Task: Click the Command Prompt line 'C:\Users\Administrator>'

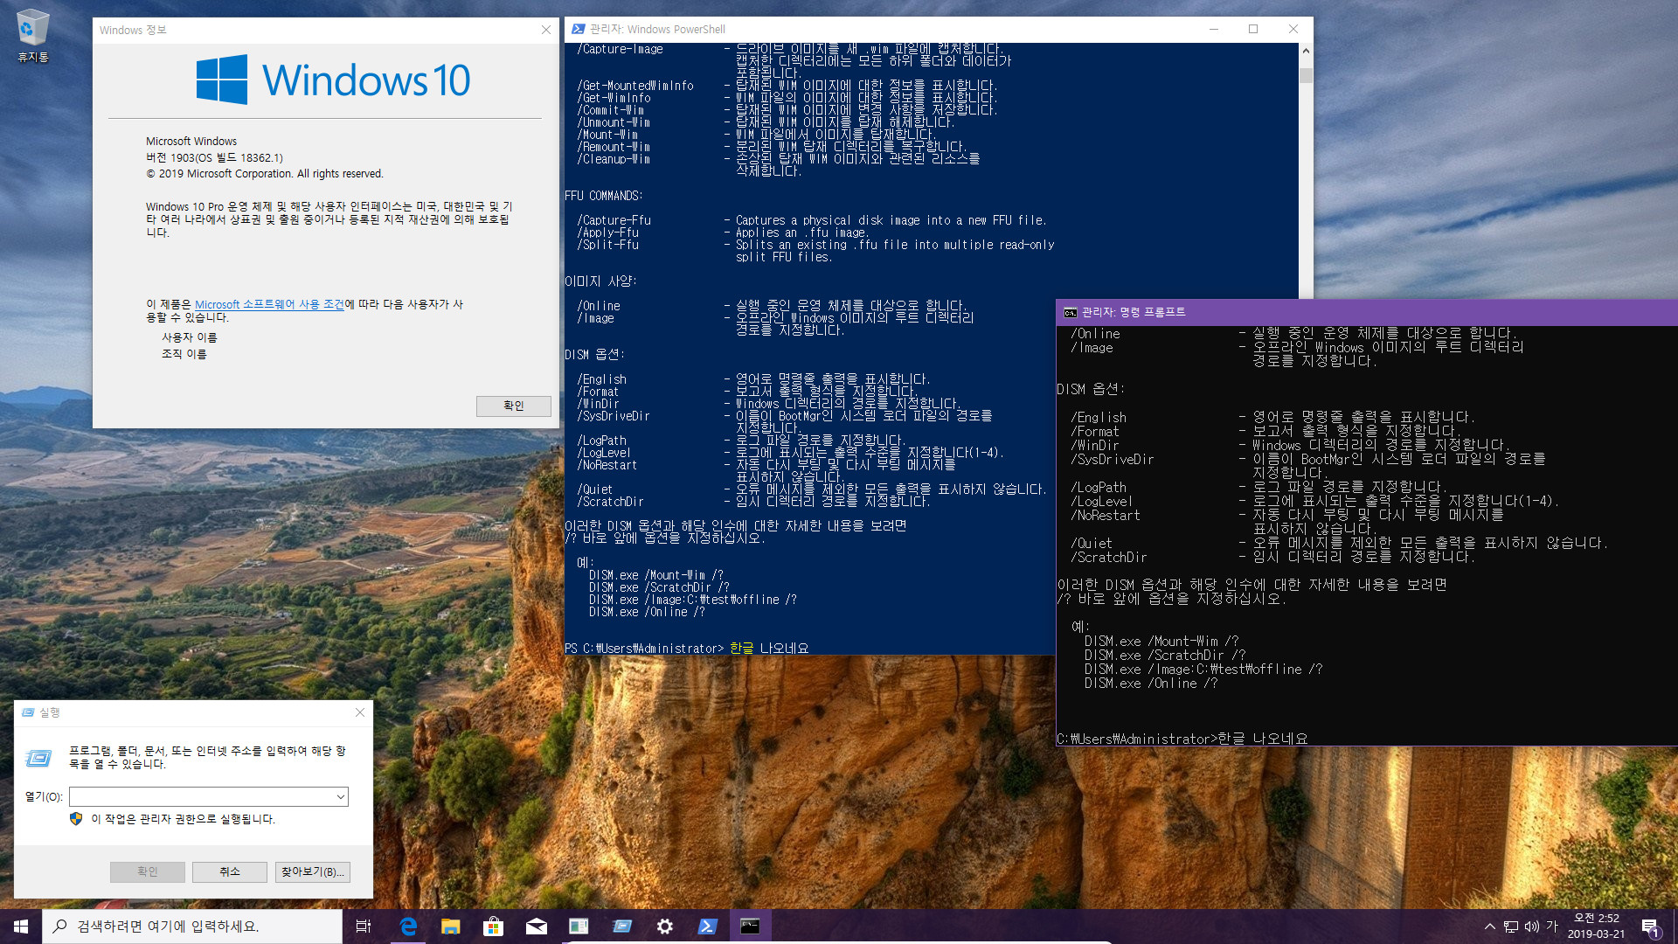Action: pyautogui.click(x=1136, y=739)
